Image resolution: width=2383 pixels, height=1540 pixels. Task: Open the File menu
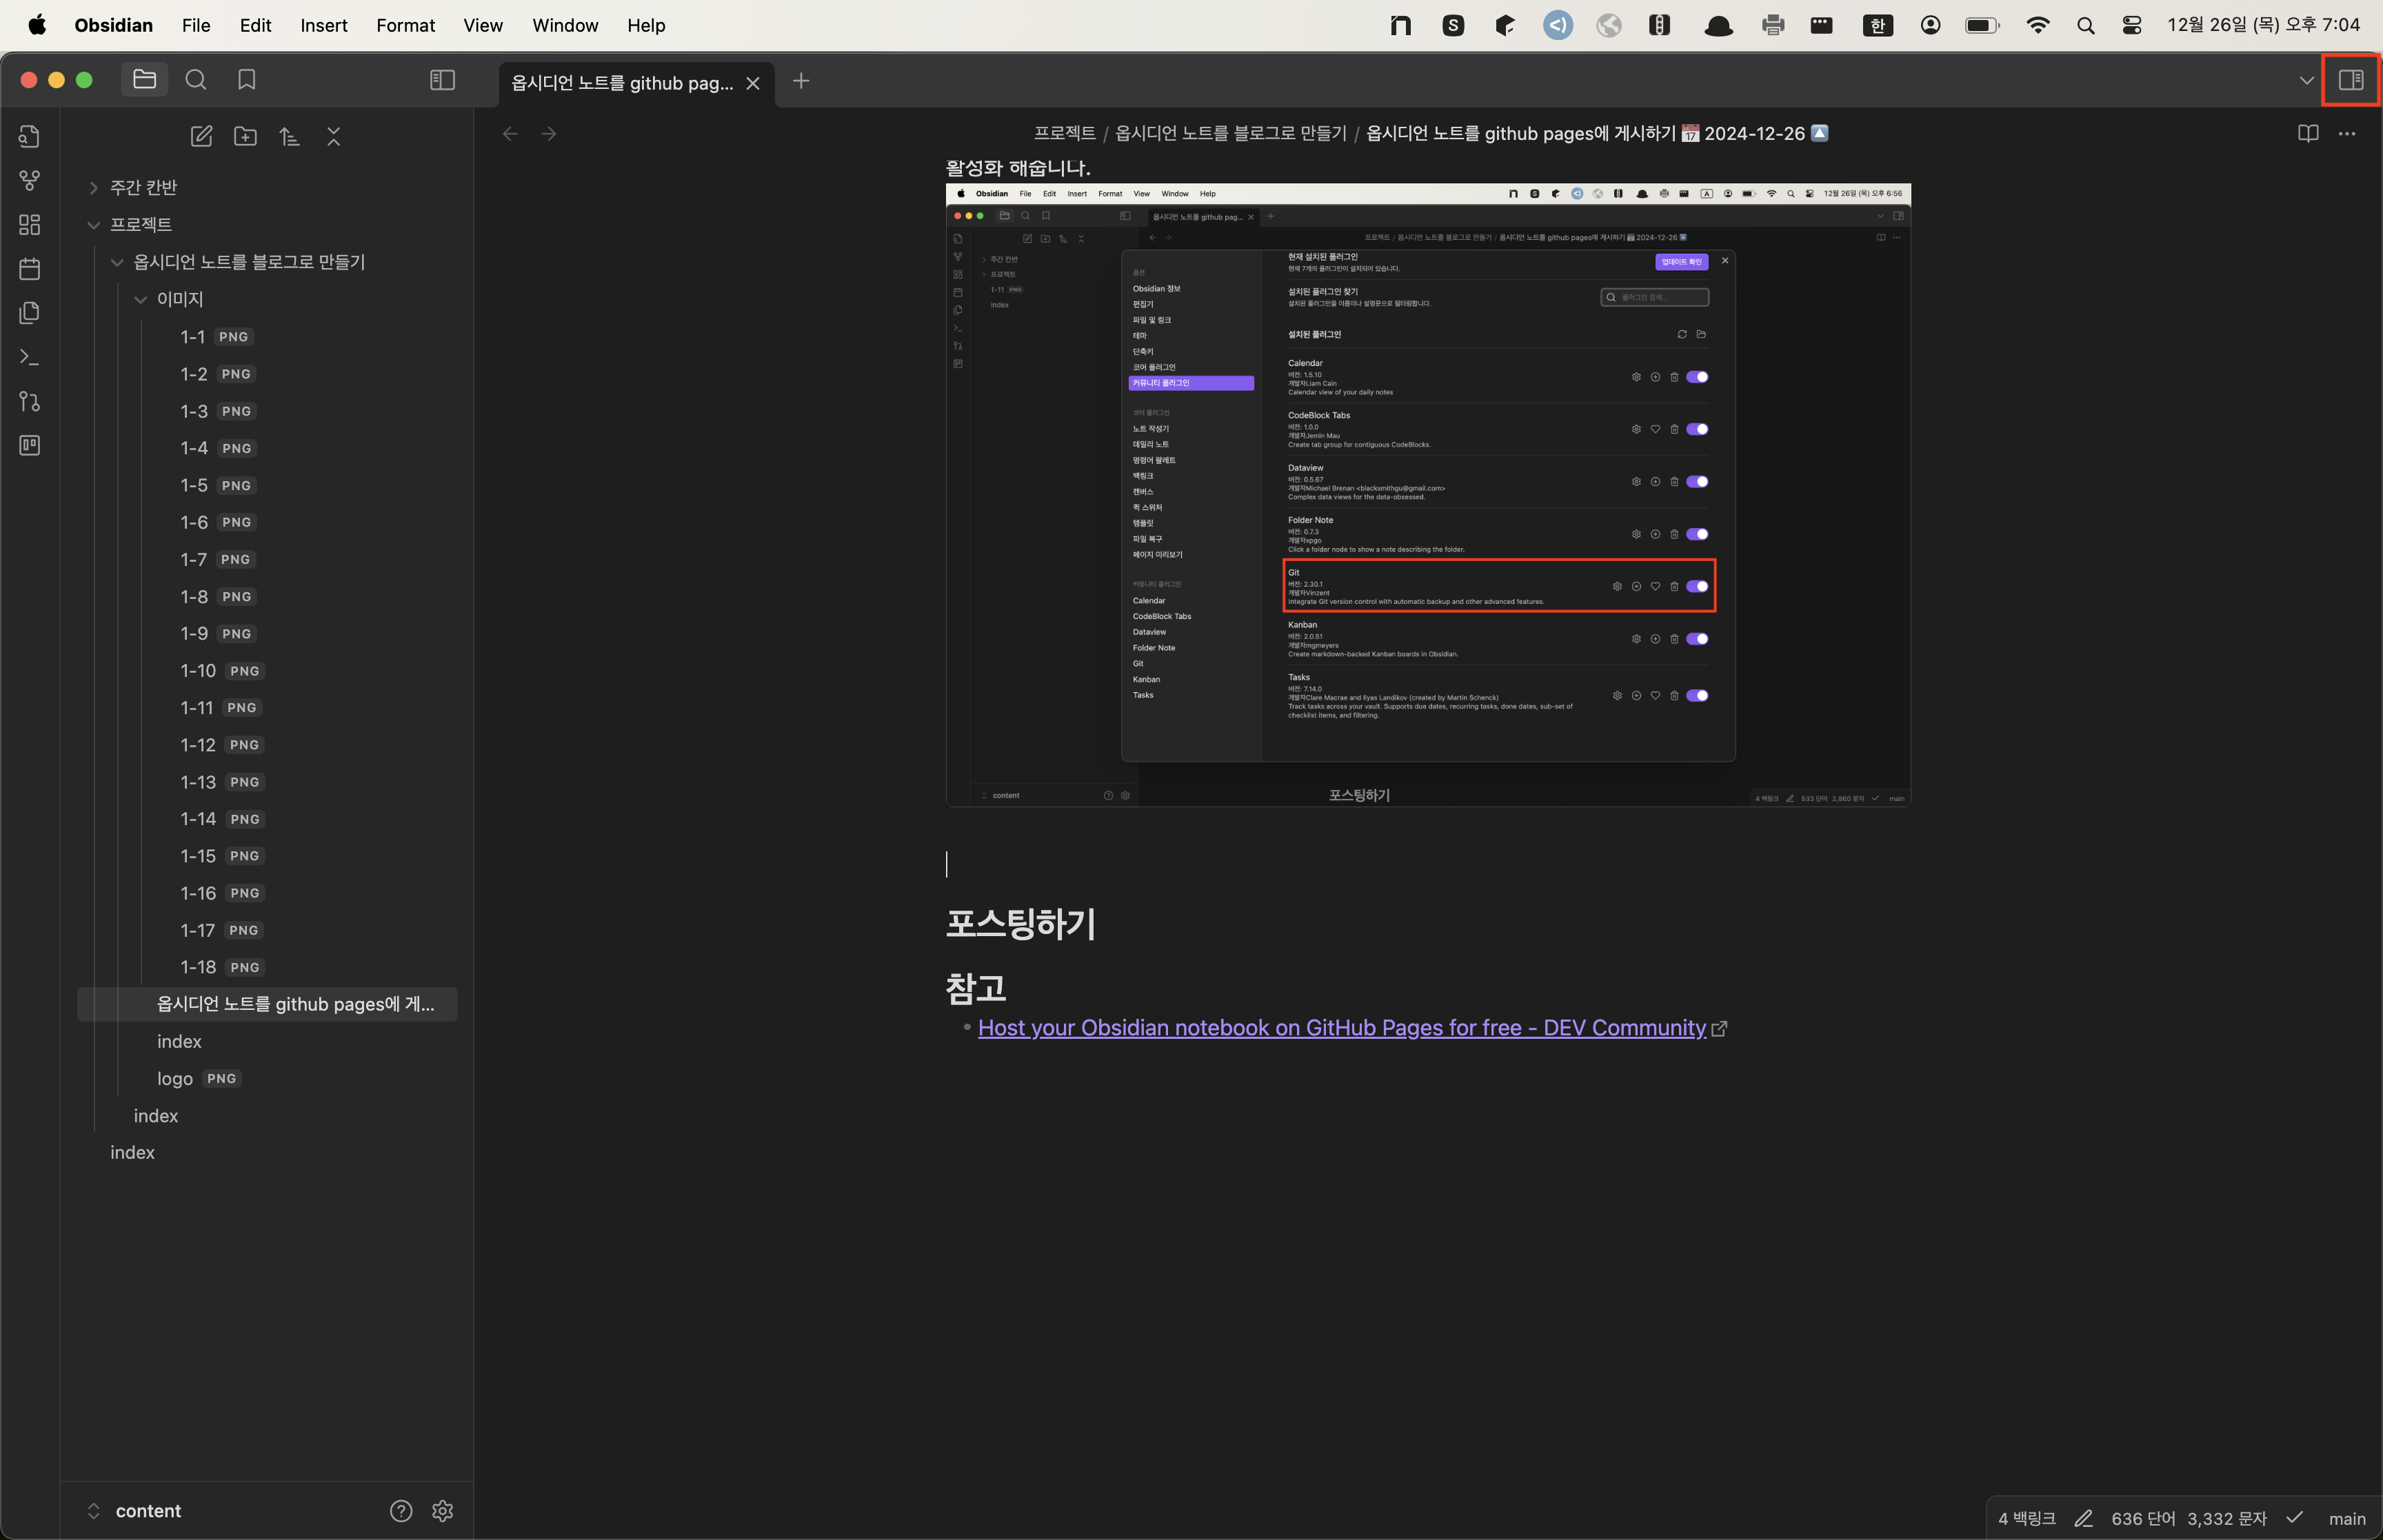tap(196, 25)
